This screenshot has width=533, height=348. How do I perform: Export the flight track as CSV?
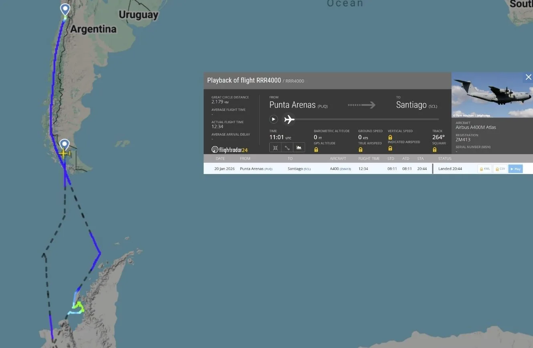500,168
